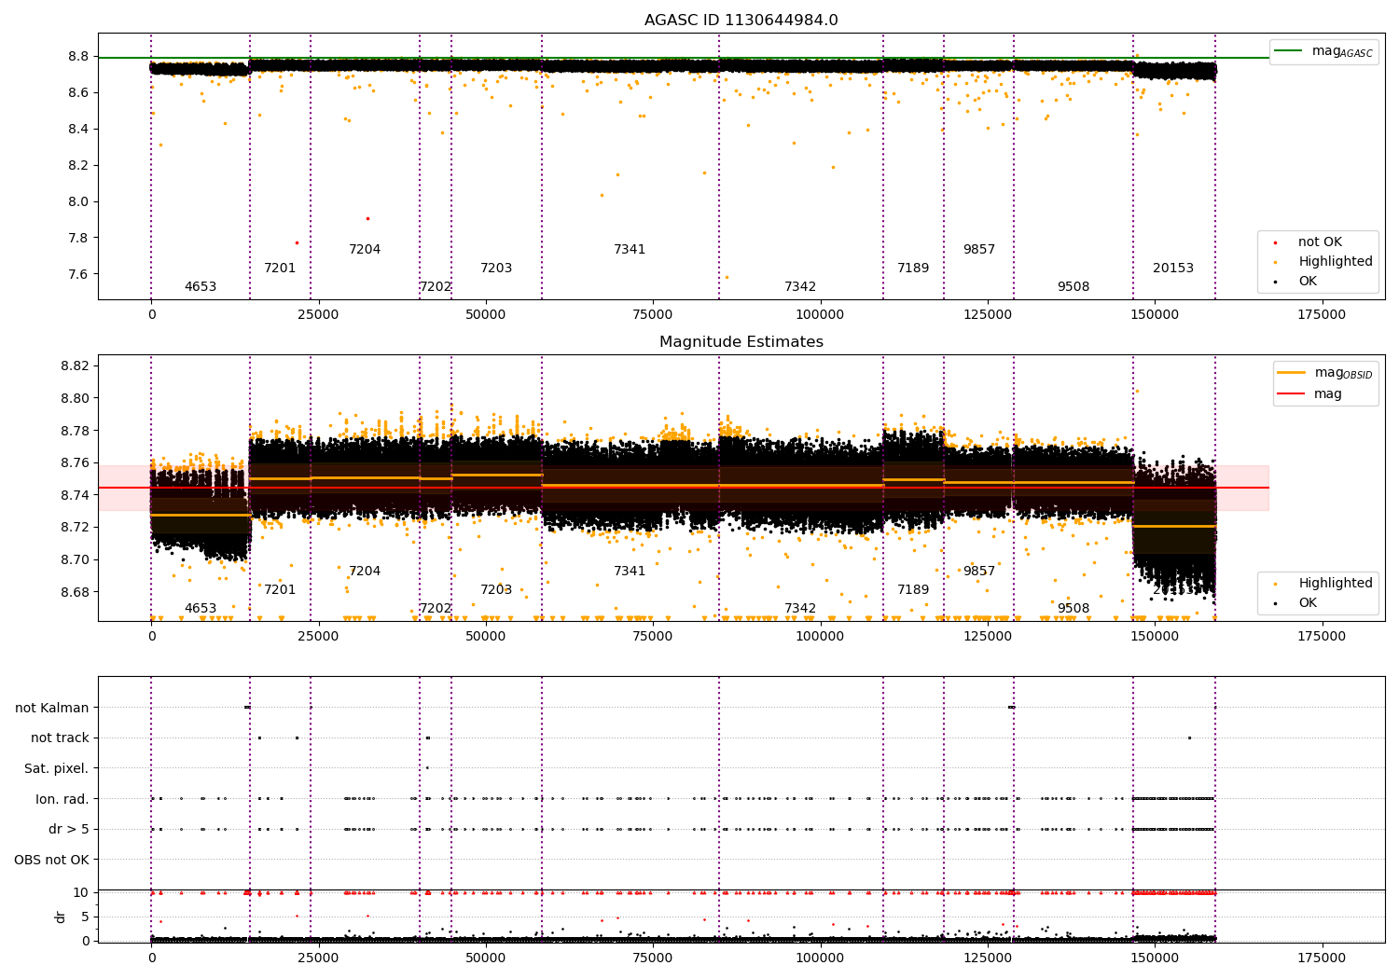Click x-tick 175000 under the top plot
This screenshot has width=1399, height=979.
[x=1322, y=315]
